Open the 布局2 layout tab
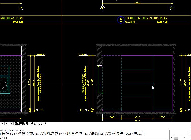 coord(40,123)
